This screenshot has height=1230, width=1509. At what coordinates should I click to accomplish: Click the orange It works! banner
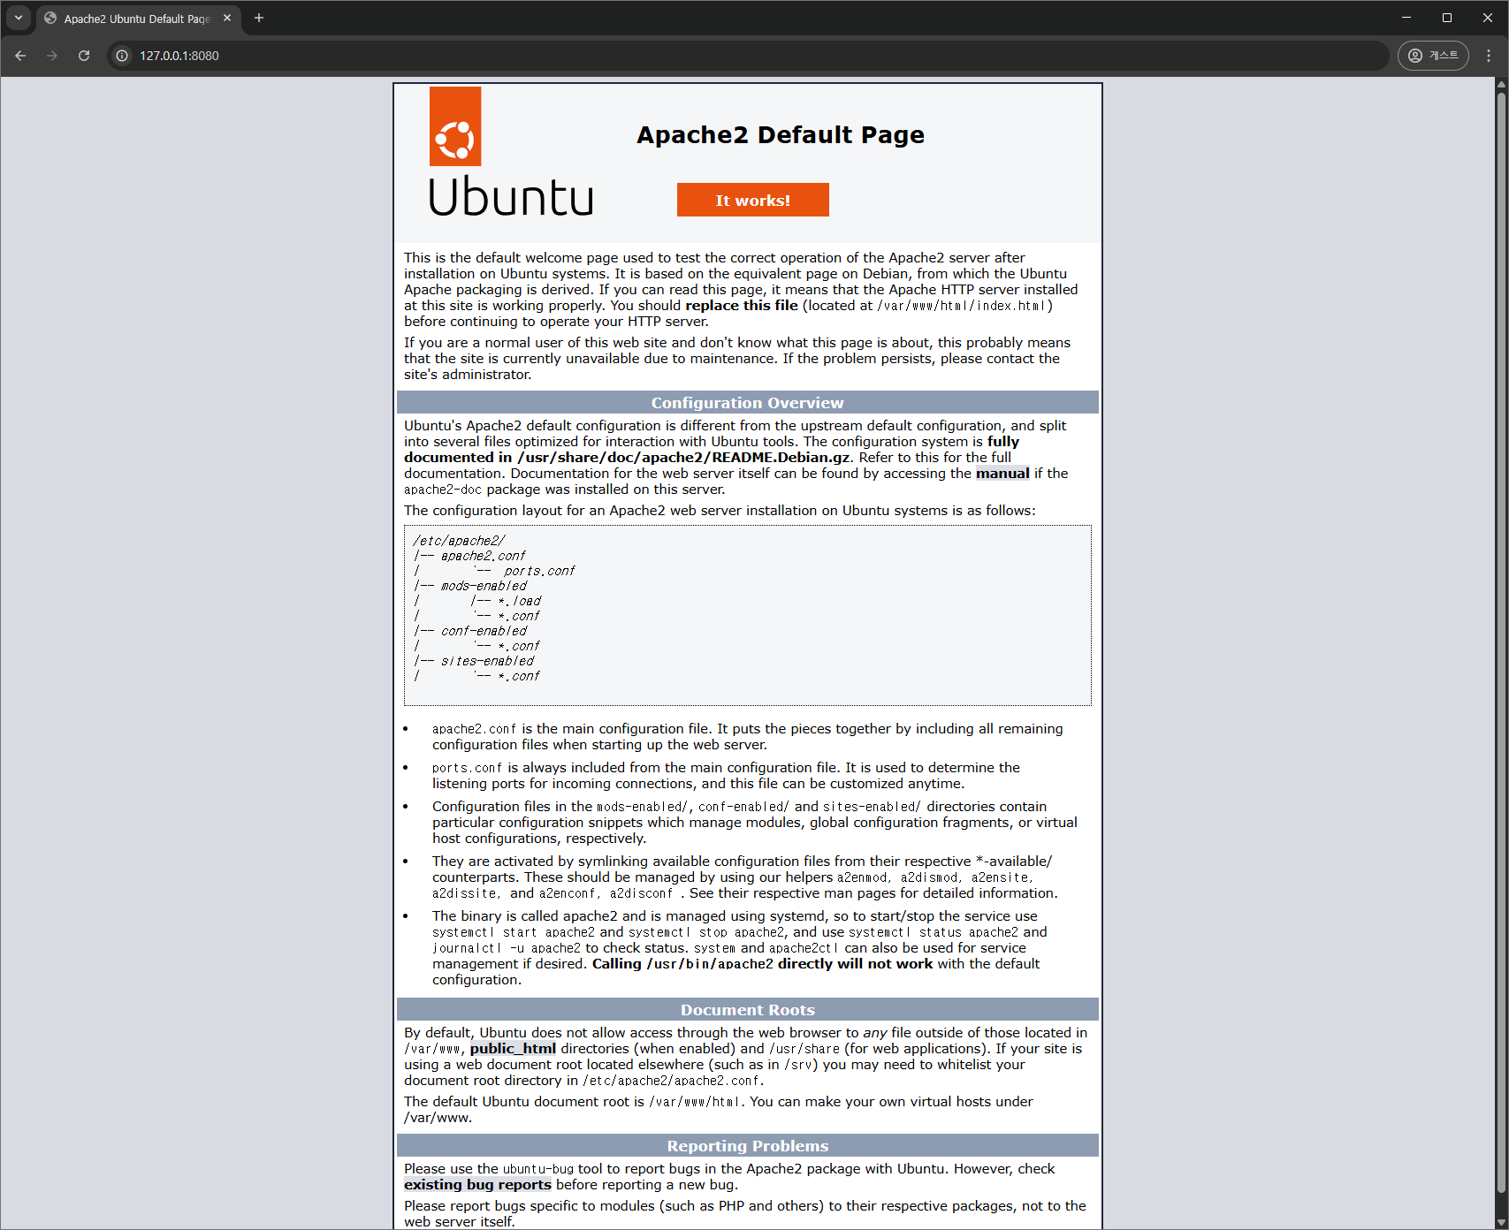coord(753,200)
